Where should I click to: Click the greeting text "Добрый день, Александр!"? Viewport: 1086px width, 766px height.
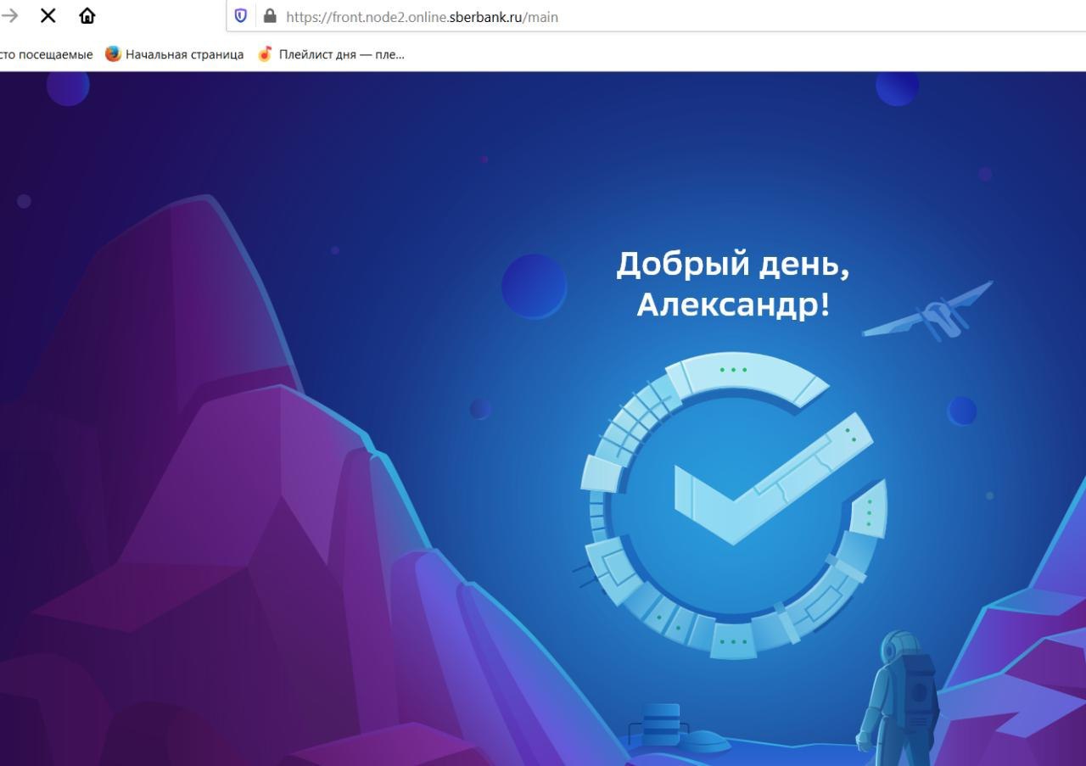pos(733,283)
